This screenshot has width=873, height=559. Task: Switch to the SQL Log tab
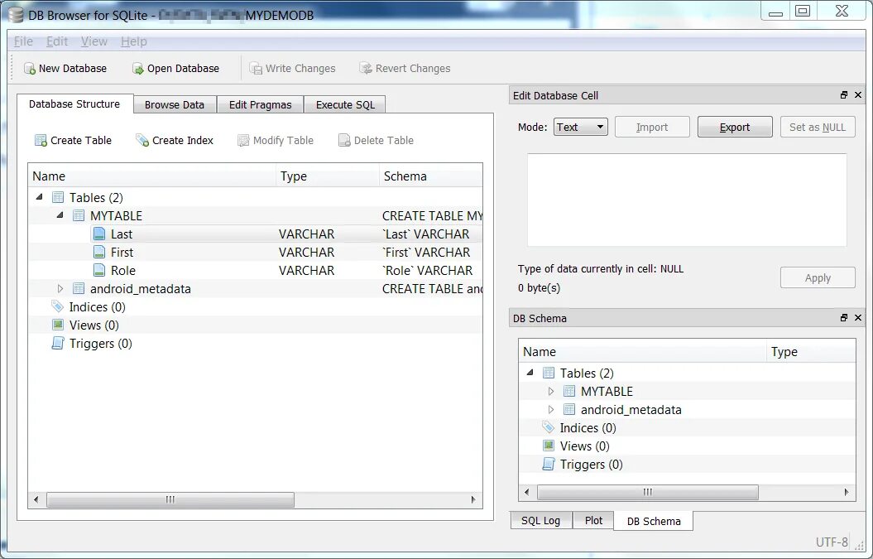pyautogui.click(x=540, y=521)
